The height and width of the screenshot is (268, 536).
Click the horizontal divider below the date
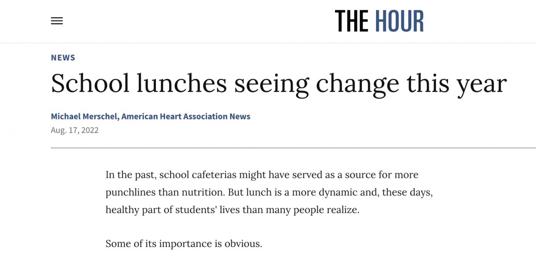click(293, 148)
